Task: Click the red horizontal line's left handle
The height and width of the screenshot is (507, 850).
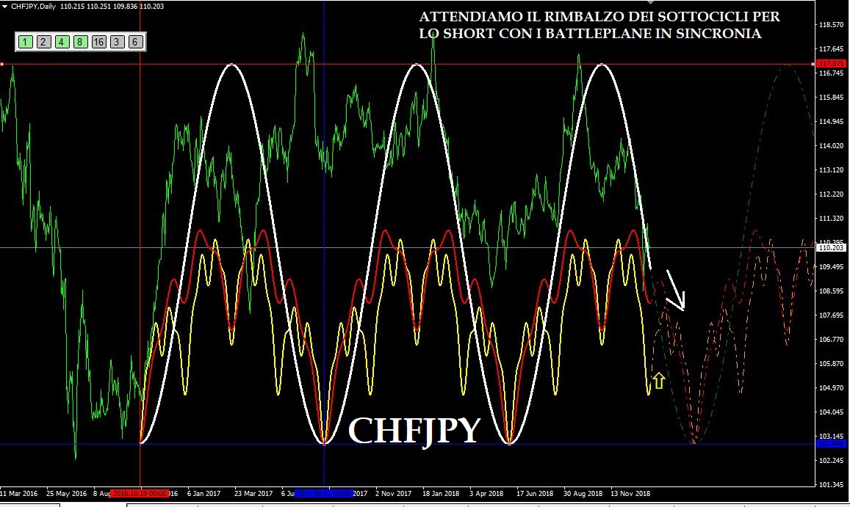Action: click(2, 65)
